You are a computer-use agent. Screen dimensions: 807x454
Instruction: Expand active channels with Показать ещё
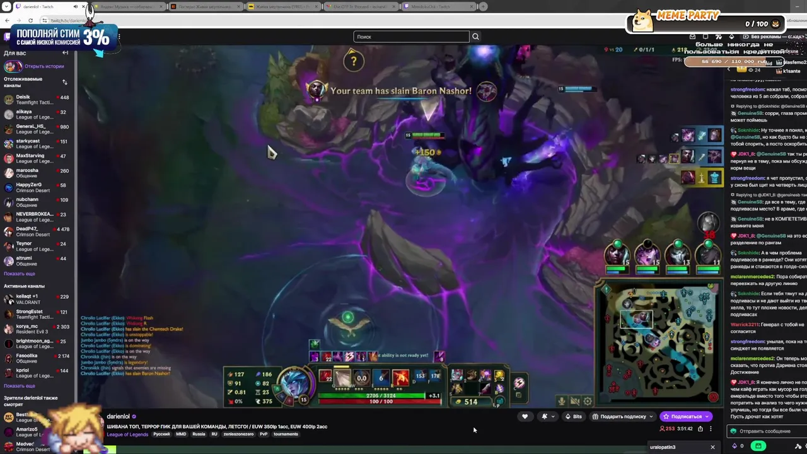[20, 386]
